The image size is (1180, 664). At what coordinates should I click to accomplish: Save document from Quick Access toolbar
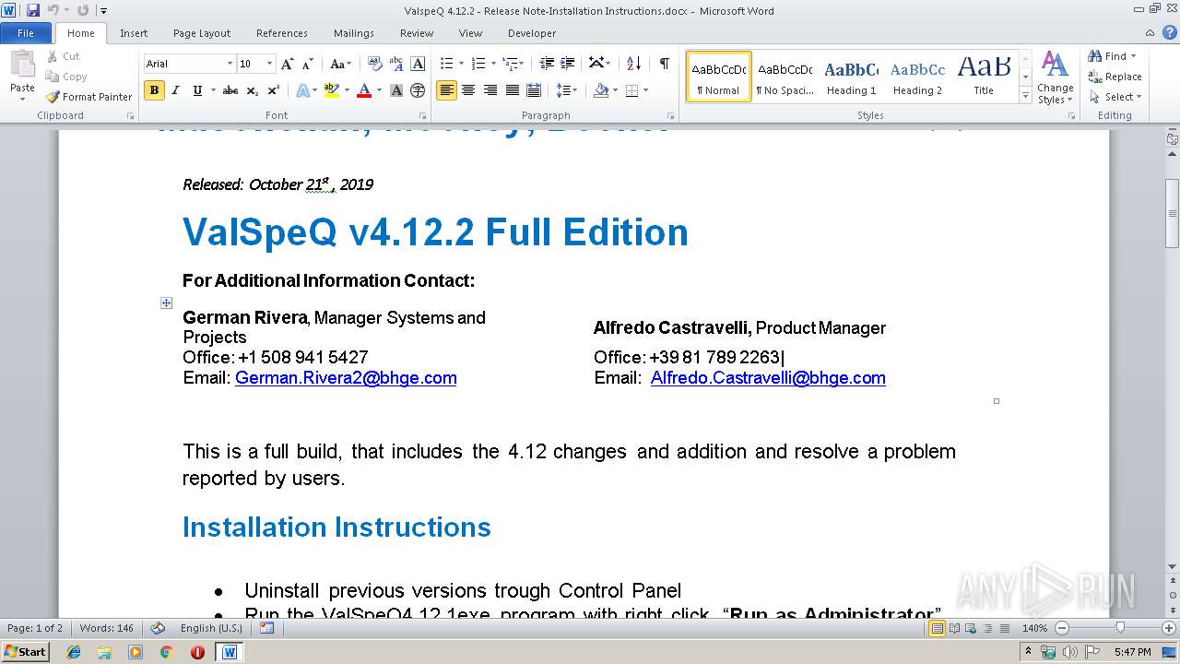33,11
